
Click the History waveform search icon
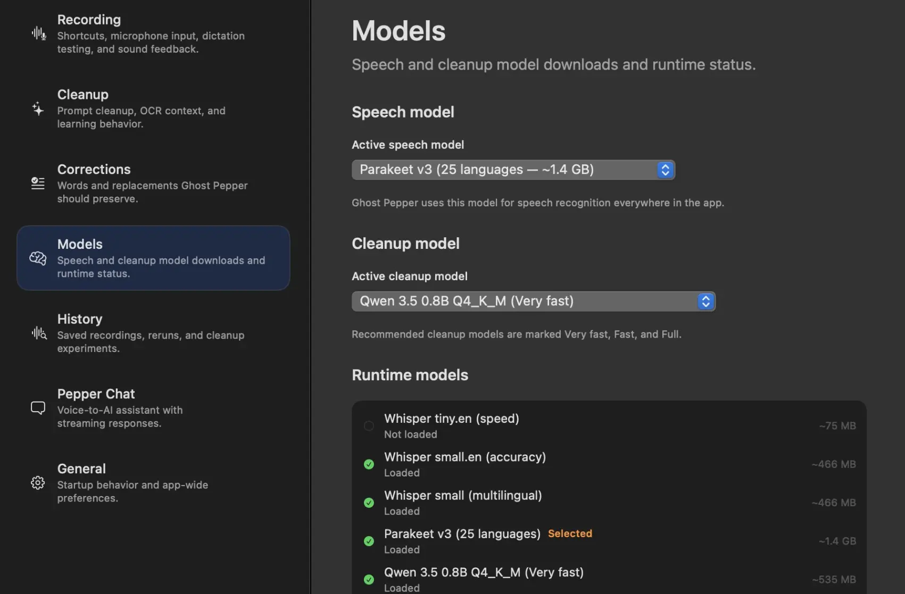click(39, 333)
